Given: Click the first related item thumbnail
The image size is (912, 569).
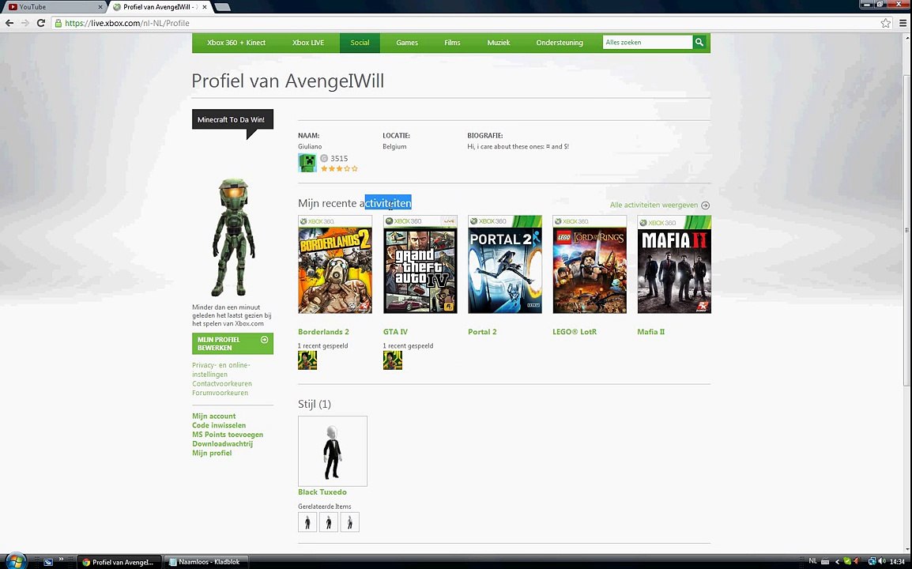Looking at the screenshot, I should point(307,522).
